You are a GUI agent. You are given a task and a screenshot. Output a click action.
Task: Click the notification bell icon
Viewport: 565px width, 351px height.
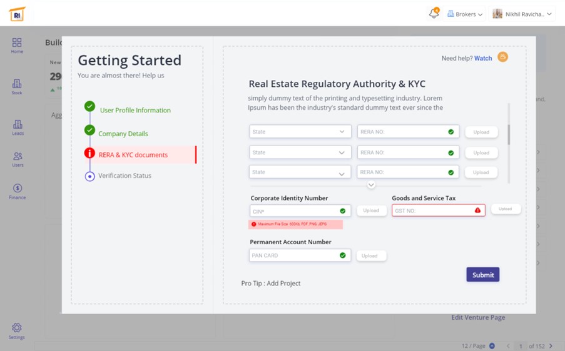tap(434, 14)
